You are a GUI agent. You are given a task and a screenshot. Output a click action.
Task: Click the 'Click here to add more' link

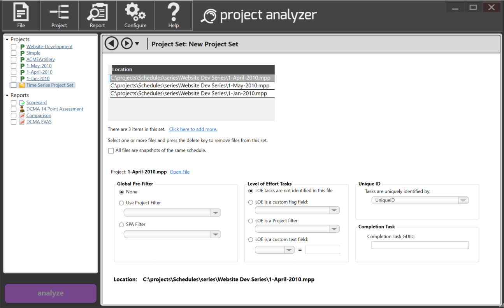(x=193, y=129)
